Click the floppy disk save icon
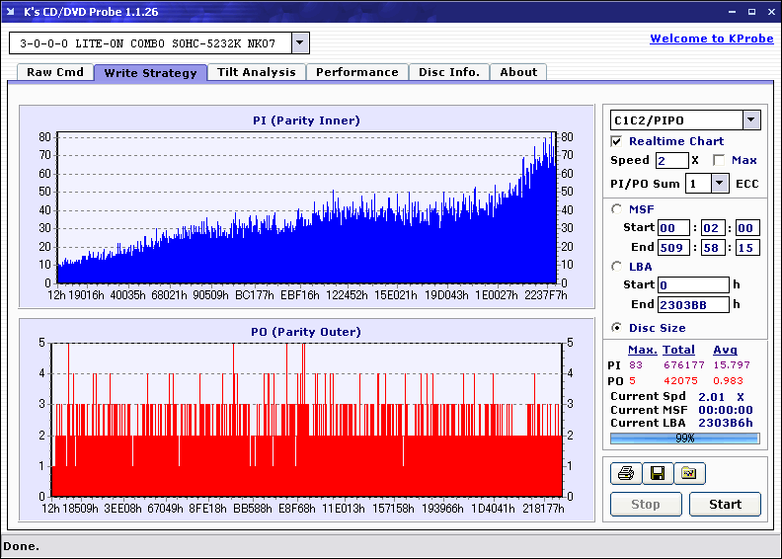Viewport: 782px width, 559px height. 657,474
